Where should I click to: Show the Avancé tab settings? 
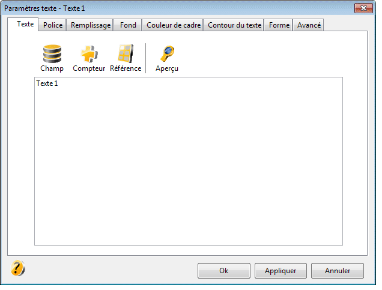309,25
